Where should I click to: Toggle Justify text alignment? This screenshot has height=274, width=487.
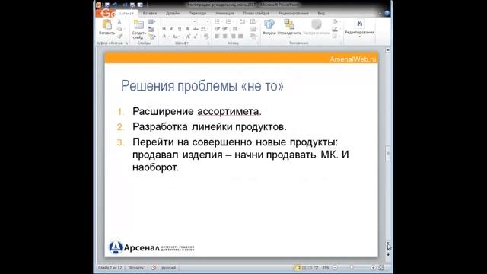(240, 37)
